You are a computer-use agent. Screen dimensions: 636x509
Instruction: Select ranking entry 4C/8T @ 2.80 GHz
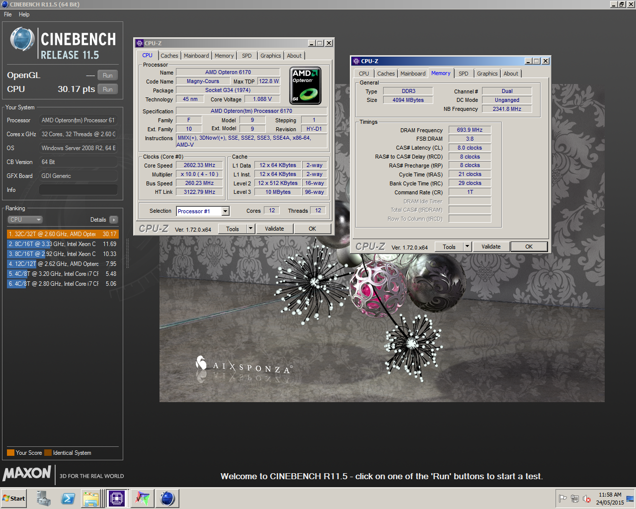point(63,284)
